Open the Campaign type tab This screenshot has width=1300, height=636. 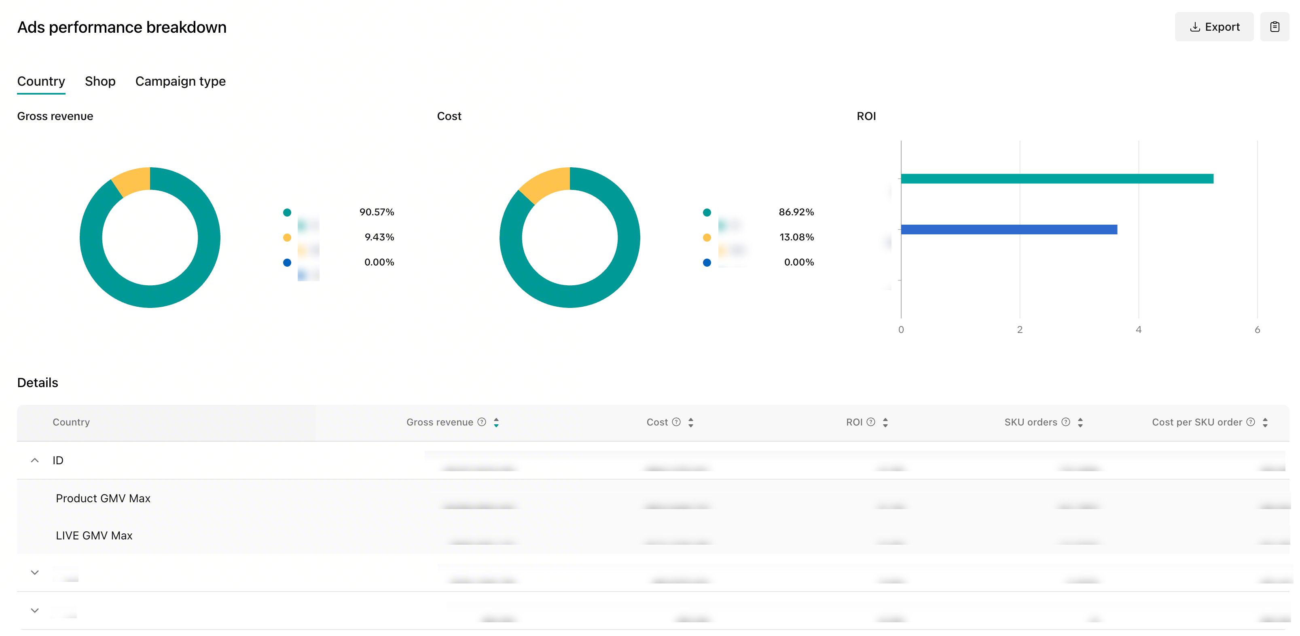point(180,81)
